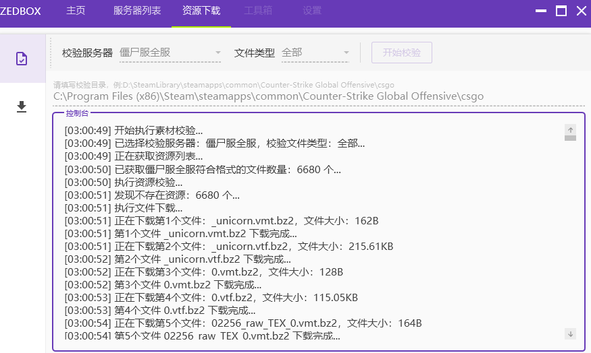
Task: Click the 文件类型 label
Action: pyautogui.click(x=255, y=53)
